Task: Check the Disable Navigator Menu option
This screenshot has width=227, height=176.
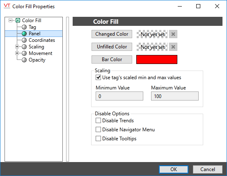Action: tap(98, 129)
